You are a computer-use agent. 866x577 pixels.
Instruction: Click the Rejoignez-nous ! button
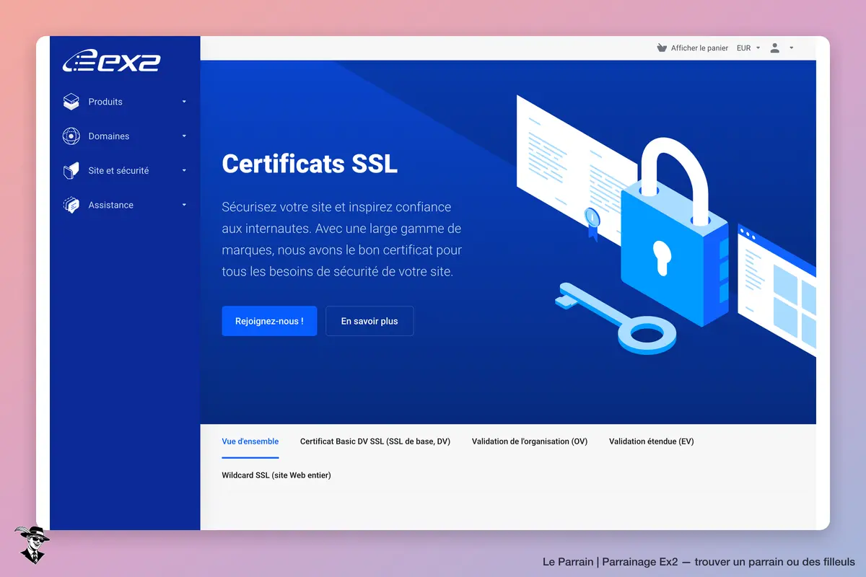(x=269, y=321)
